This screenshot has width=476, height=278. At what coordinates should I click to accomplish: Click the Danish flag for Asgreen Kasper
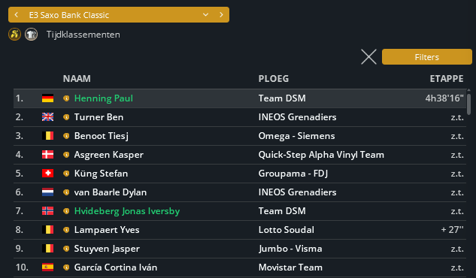[x=47, y=155]
